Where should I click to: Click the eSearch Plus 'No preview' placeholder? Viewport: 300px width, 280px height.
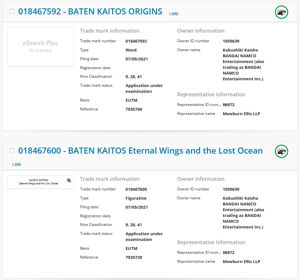41,47
